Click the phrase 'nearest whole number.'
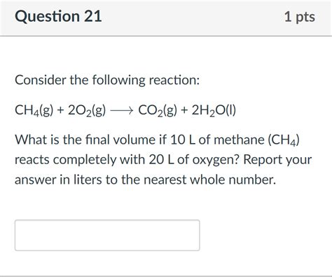This screenshot has height=277, width=332. [x=209, y=180]
